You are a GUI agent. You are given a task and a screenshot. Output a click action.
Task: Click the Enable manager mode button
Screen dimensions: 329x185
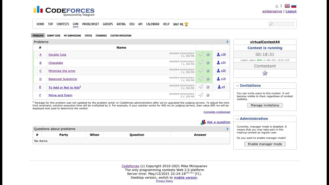[265, 144]
